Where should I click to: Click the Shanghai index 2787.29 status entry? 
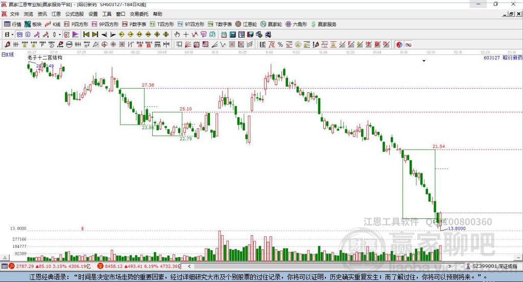click(50, 266)
